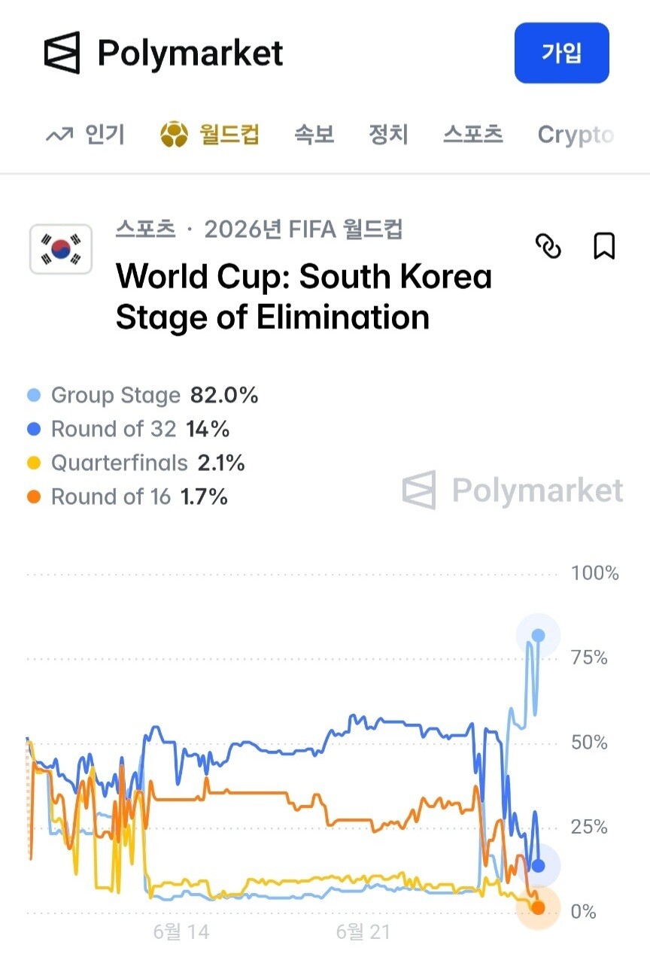Open the 정치 tab
650x963 pixels.
(388, 135)
